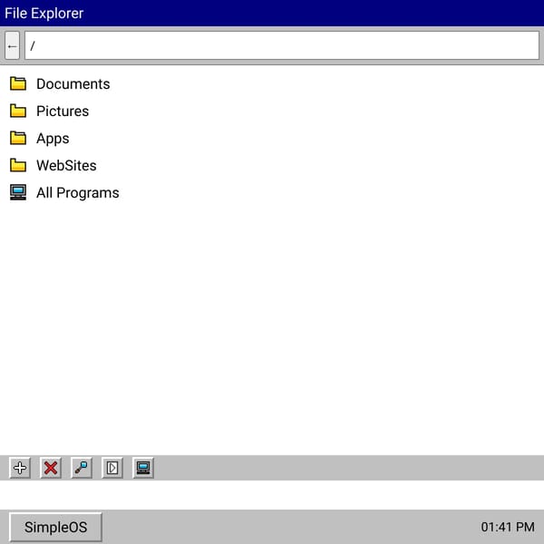This screenshot has height=544, width=544.
Task: Click the Apps folder icon
Action: point(18,138)
